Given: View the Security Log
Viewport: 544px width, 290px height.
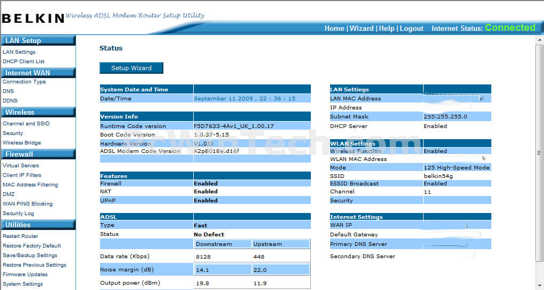Looking at the screenshot, I should [19, 214].
